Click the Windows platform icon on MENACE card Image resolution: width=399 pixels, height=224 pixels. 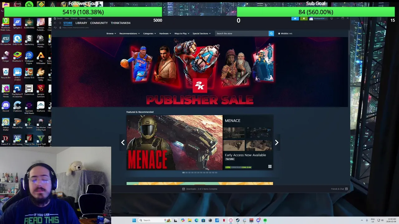(x=270, y=167)
